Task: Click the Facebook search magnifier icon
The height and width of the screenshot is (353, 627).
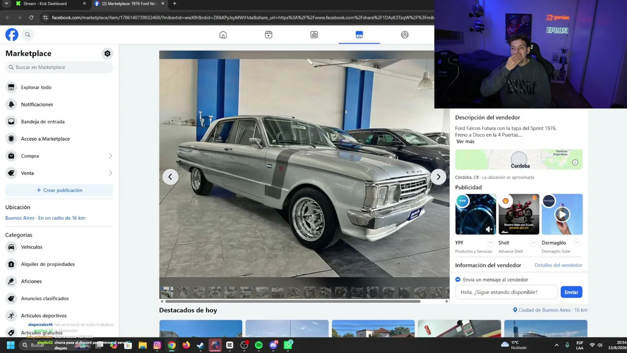Action: (x=27, y=35)
